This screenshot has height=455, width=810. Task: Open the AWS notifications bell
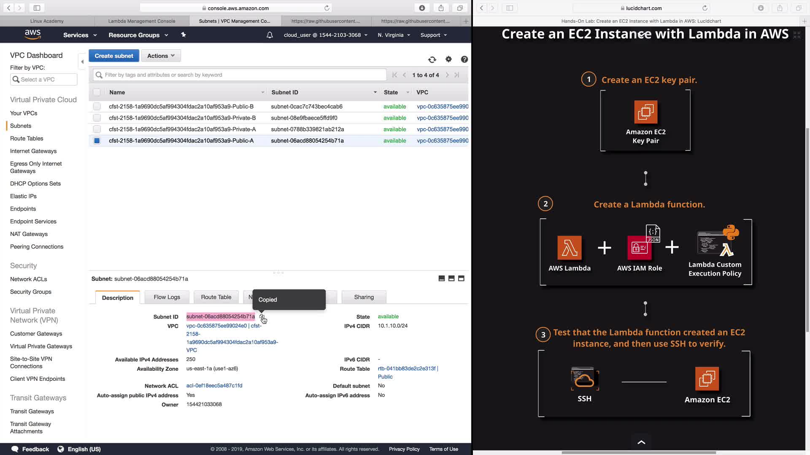coord(270,35)
